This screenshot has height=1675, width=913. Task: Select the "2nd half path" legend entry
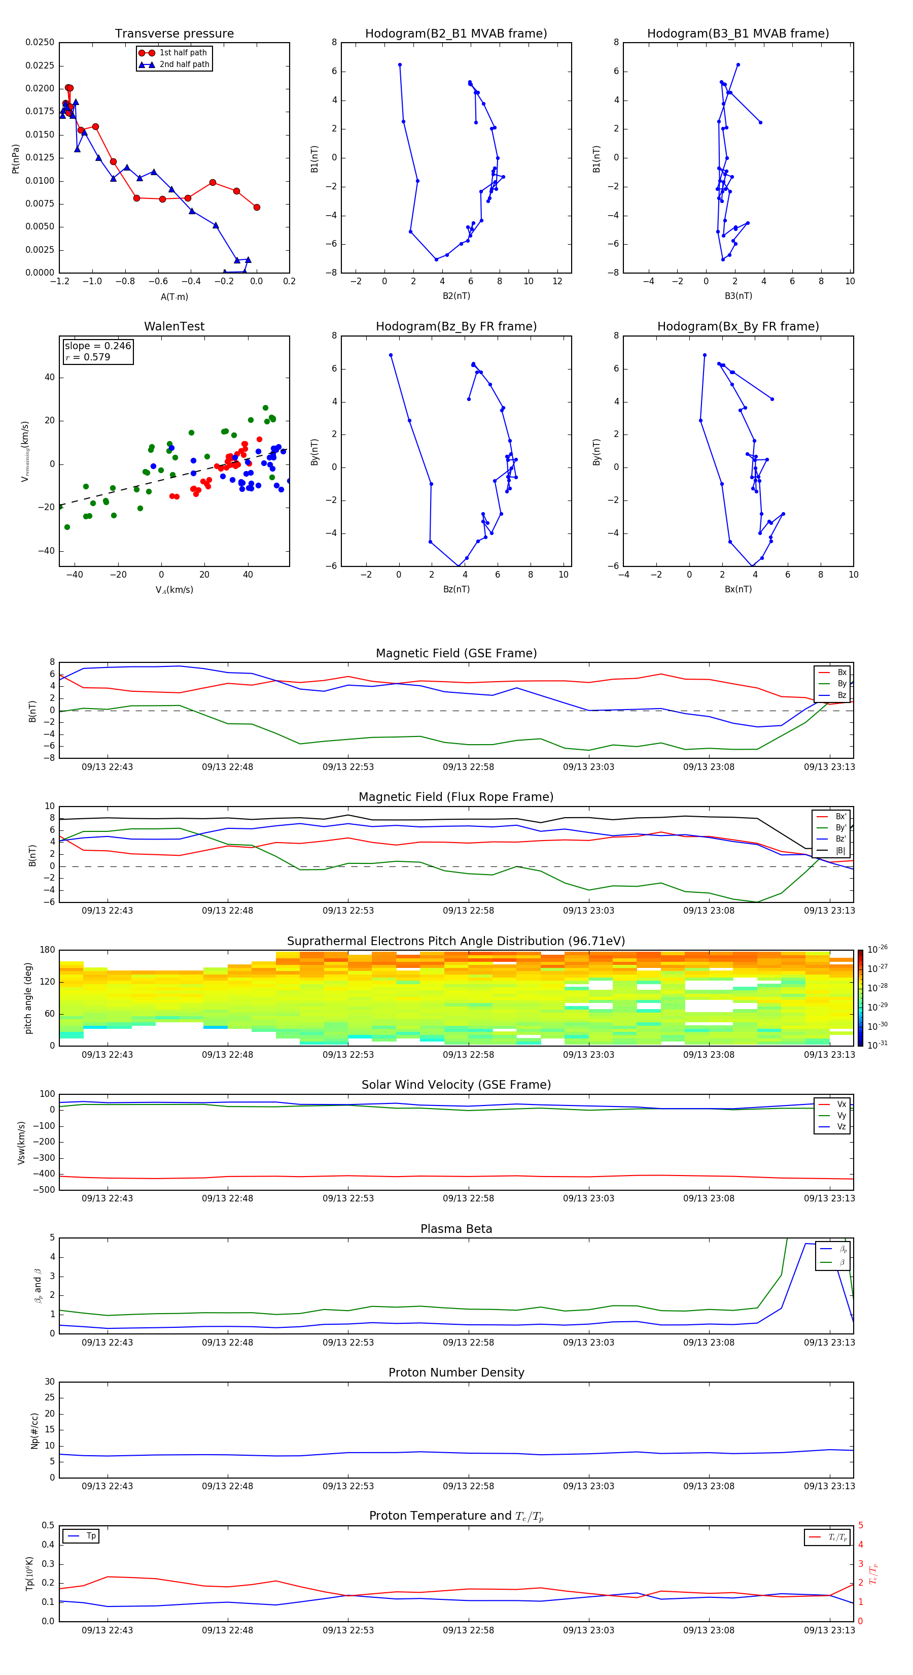(173, 64)
